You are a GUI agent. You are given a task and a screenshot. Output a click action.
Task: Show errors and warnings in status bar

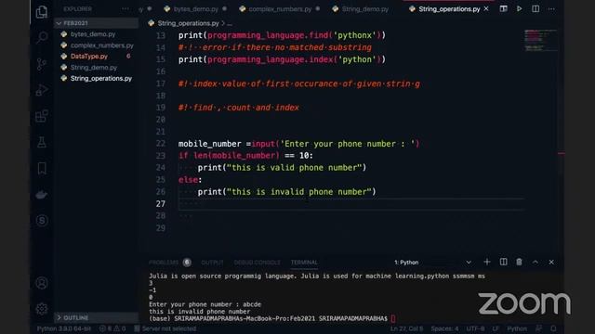point(112,328)
